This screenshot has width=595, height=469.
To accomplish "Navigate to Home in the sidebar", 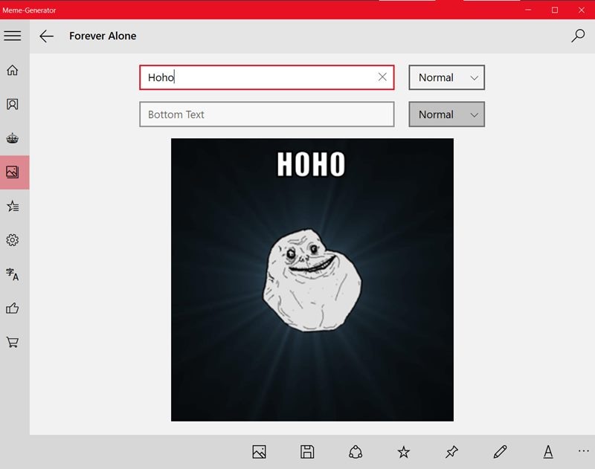I will [12, 71].
